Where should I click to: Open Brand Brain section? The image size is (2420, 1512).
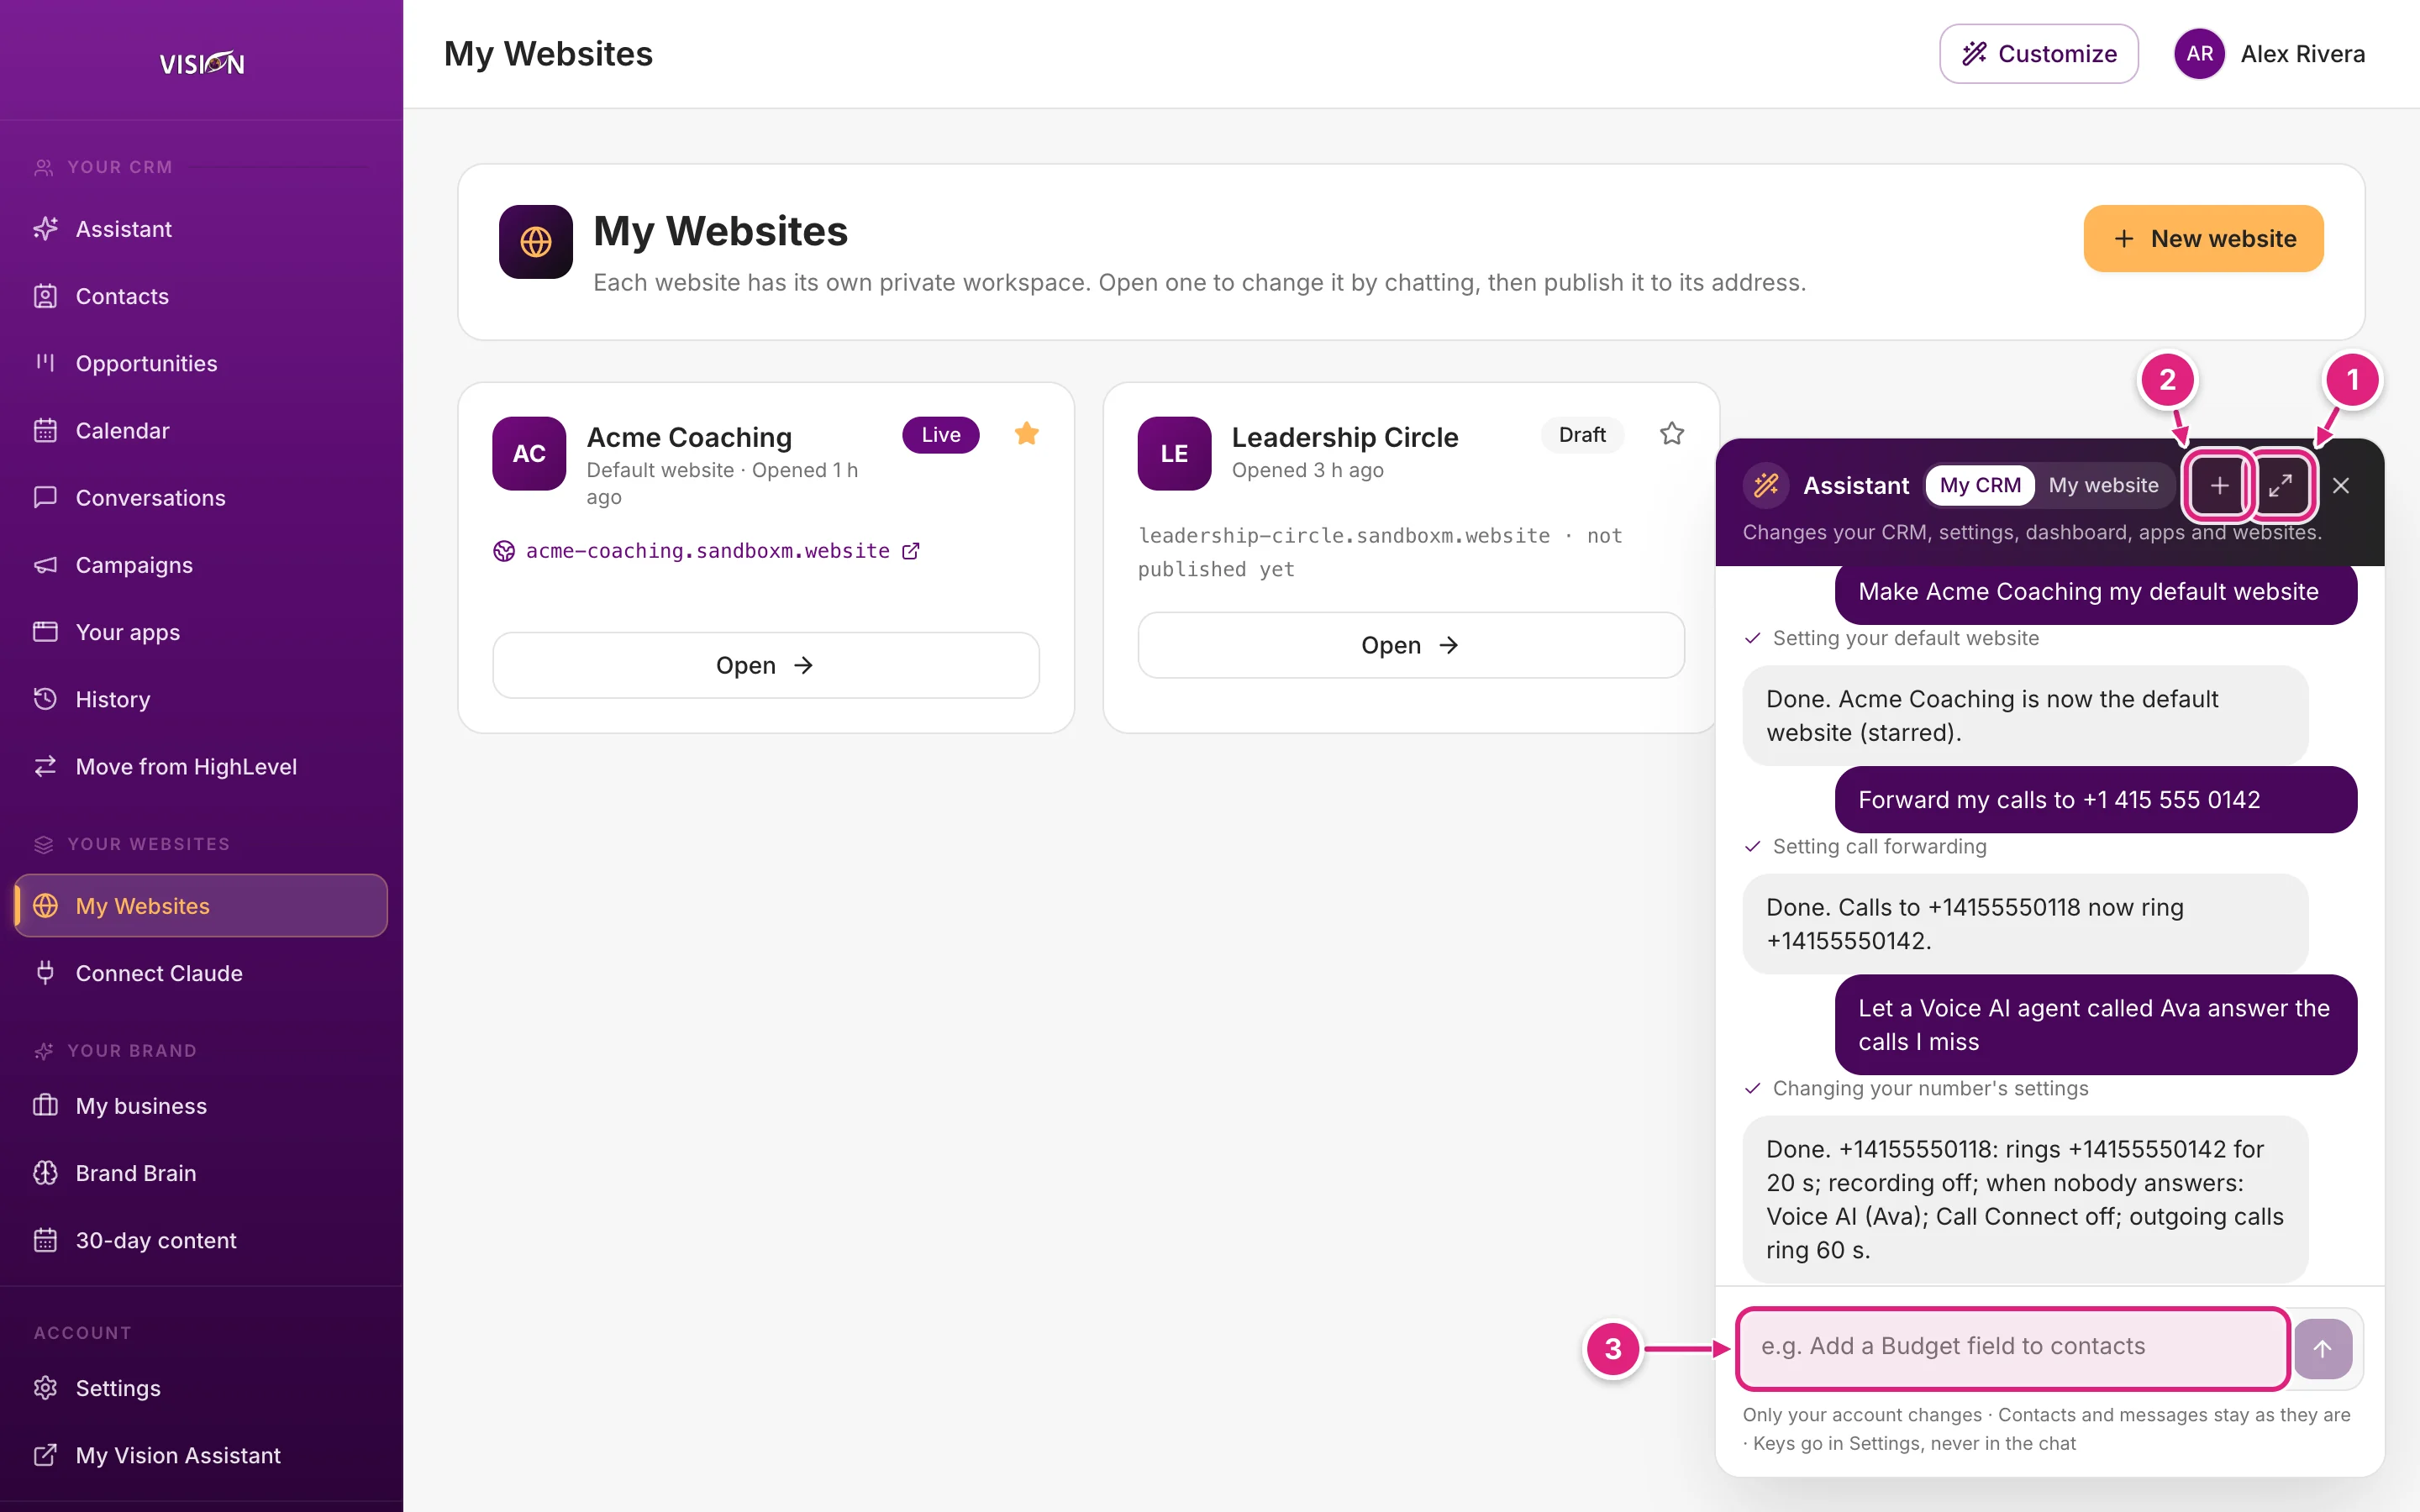200,1173
